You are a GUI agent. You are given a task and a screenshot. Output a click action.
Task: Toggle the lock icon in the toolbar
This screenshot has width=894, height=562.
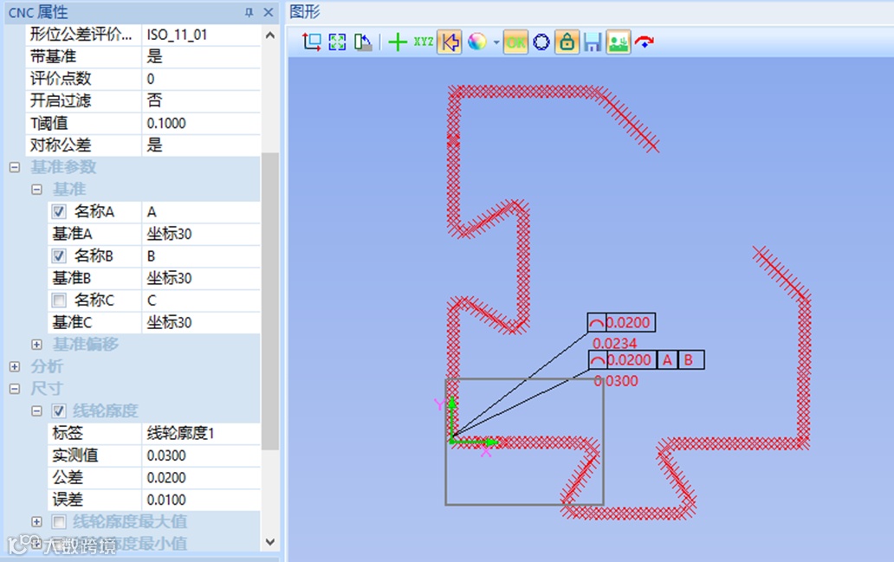tap(567, 42)
